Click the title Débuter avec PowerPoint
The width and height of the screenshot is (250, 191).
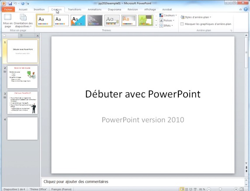[143, 94]
